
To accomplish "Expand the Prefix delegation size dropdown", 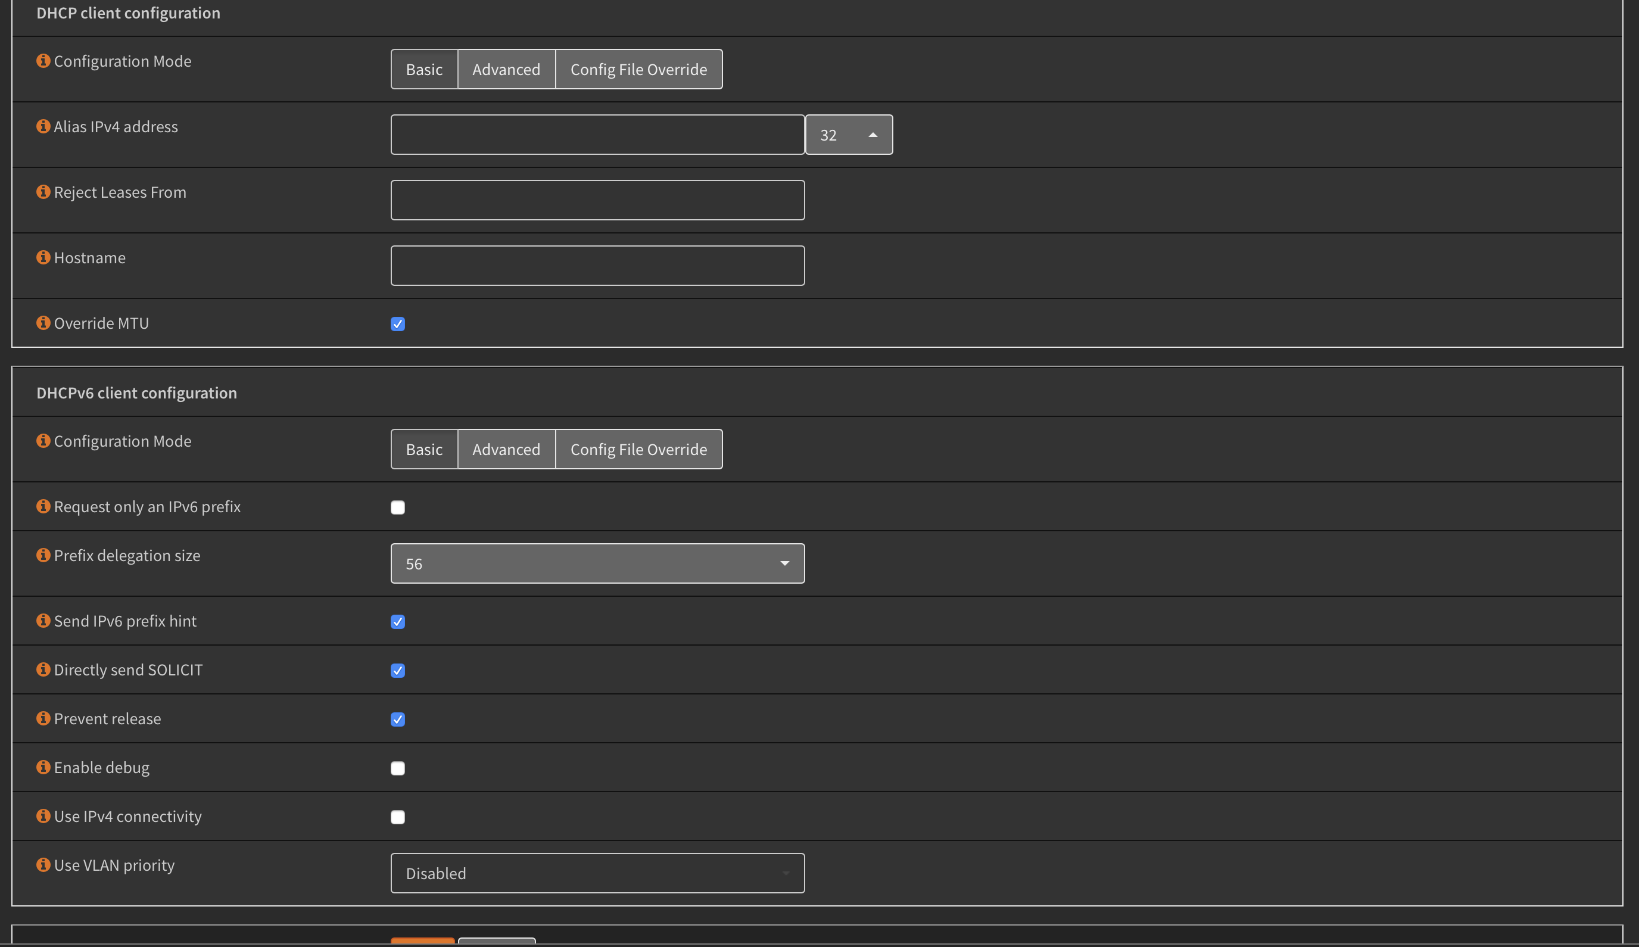I will click(597, 563).
